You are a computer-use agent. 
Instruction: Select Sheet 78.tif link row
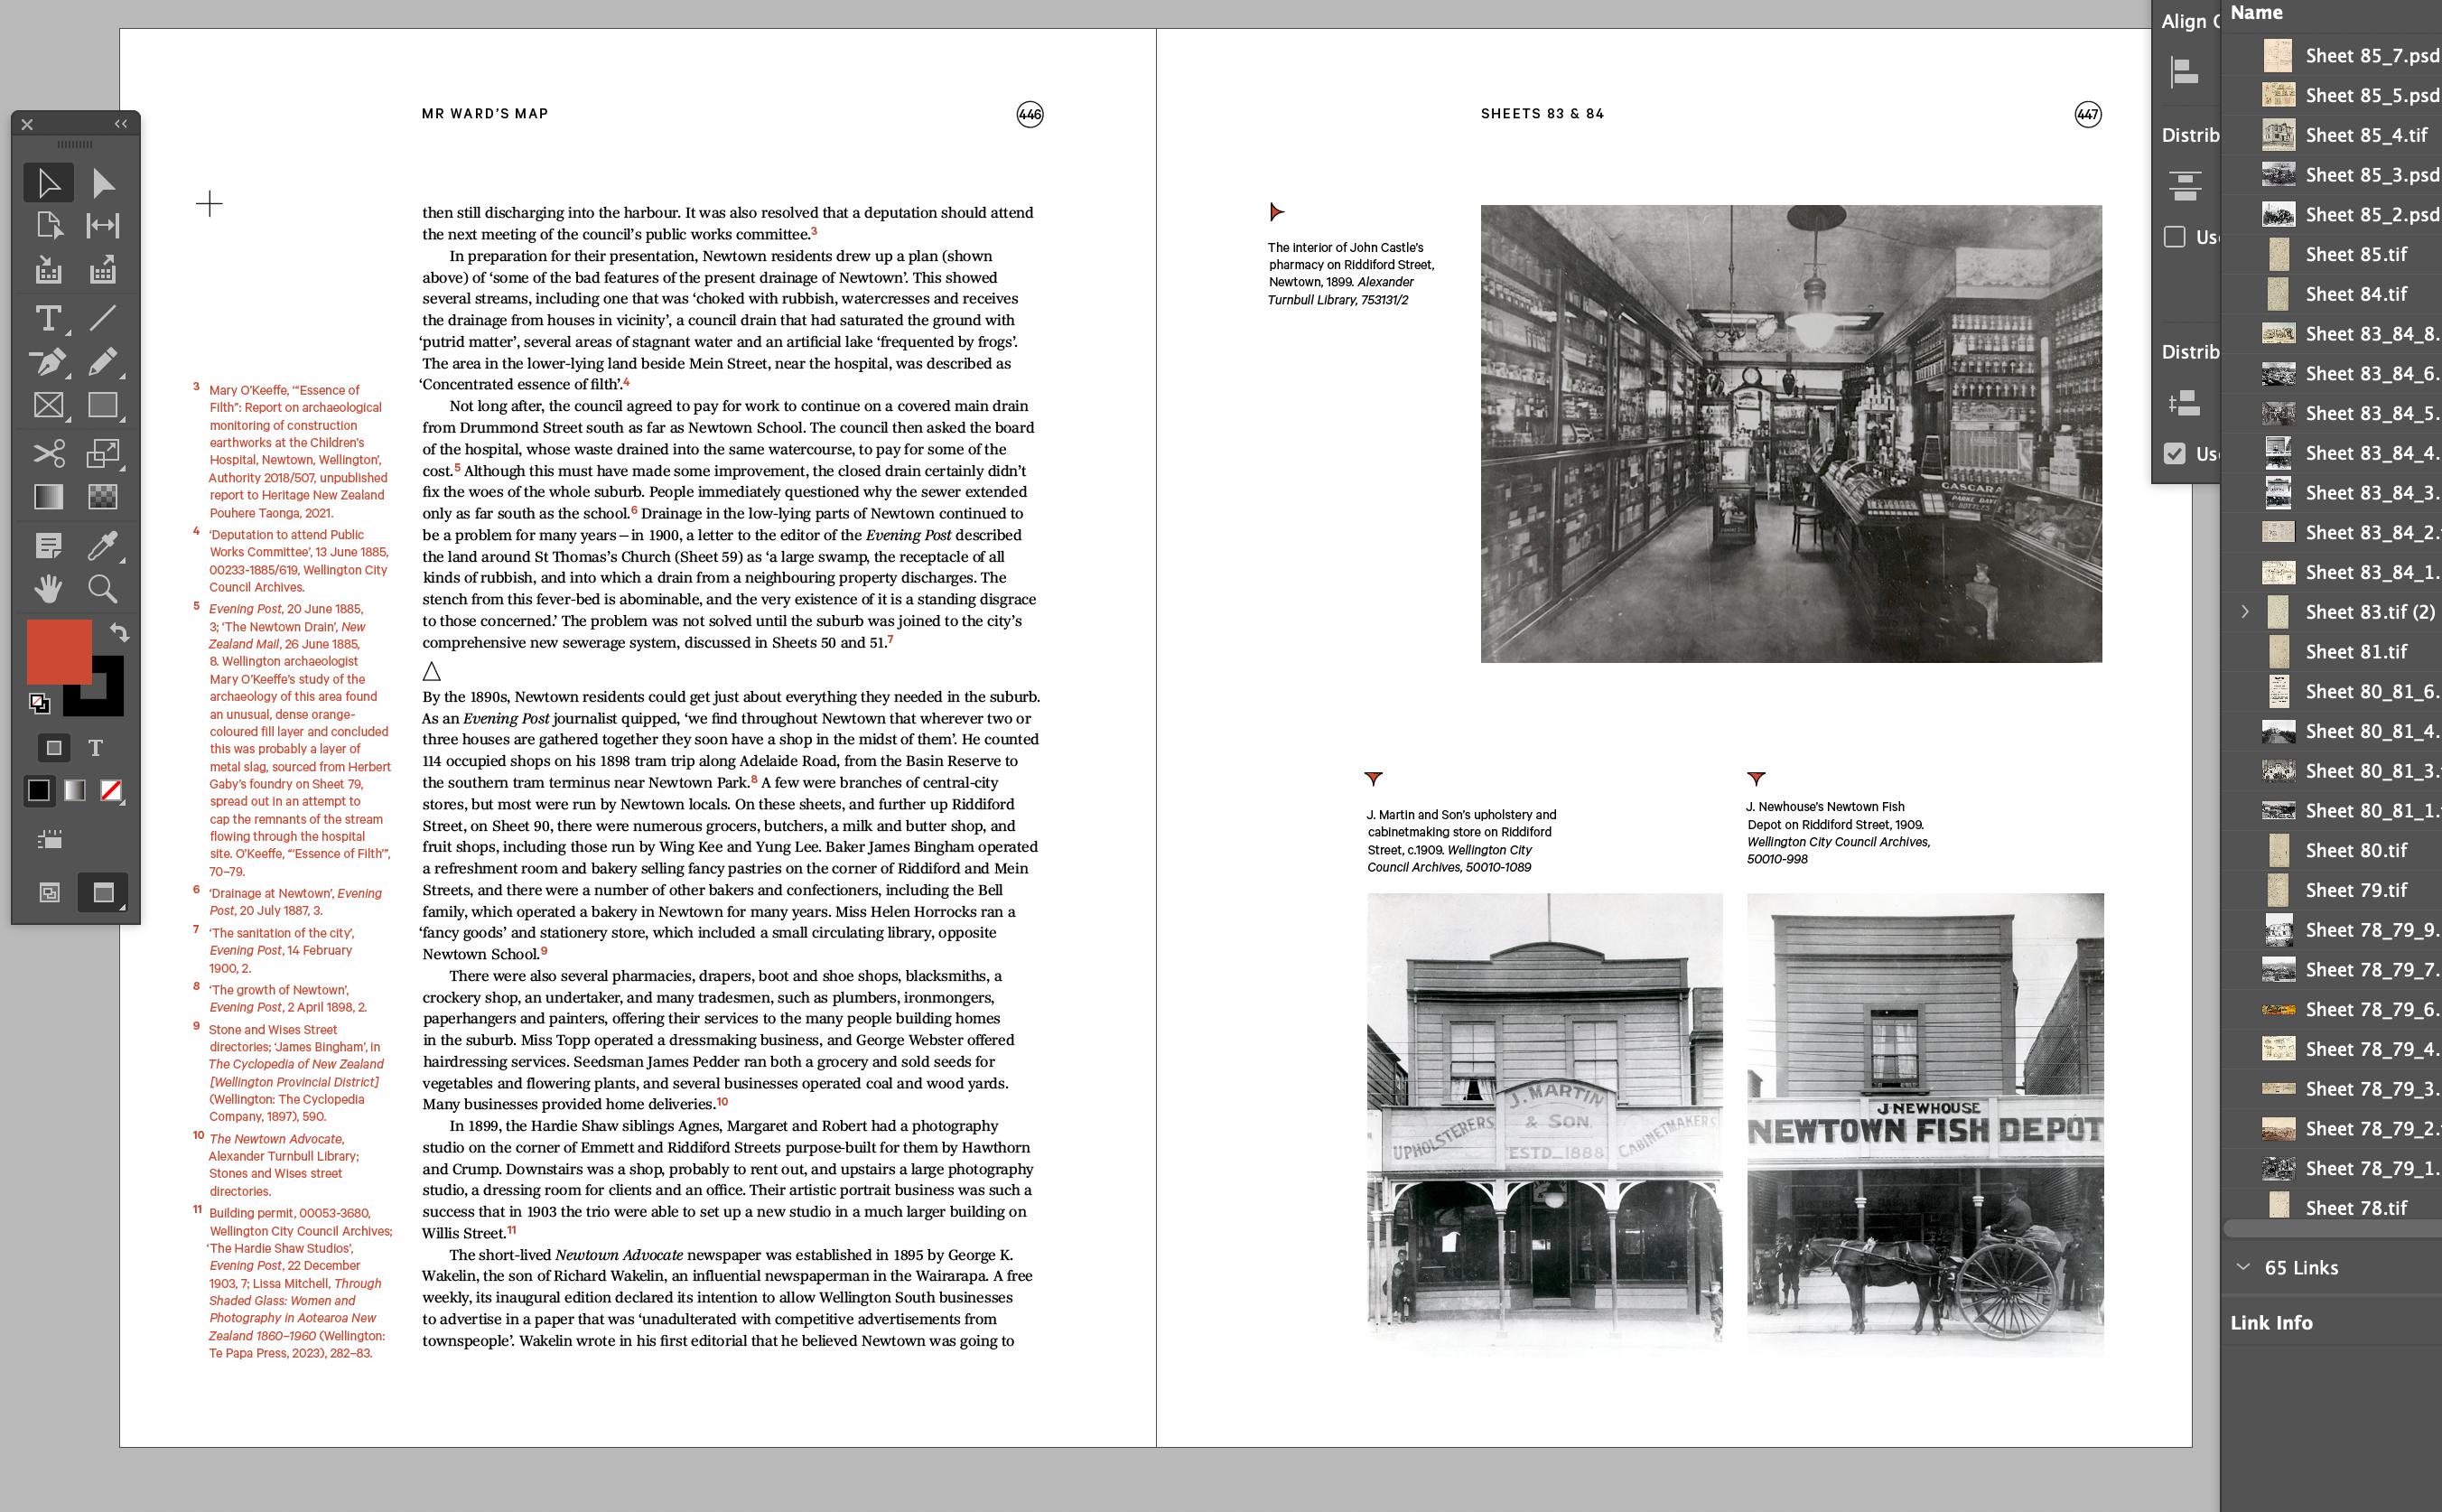(2332, 1208)
